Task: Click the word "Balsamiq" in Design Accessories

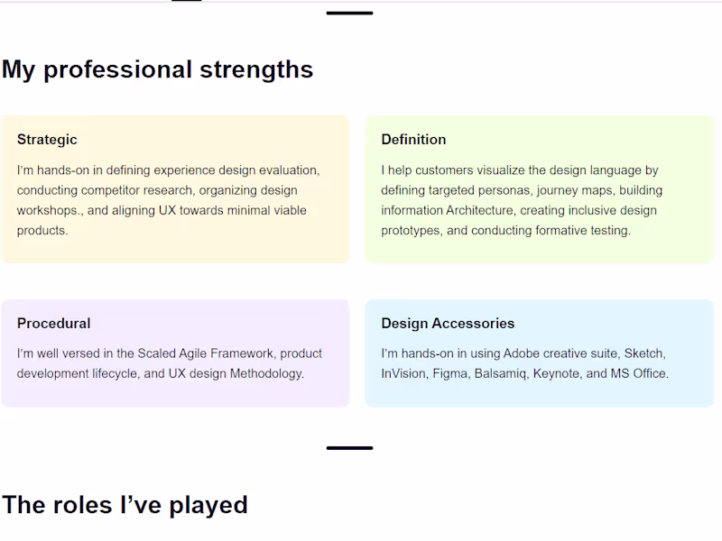Action: [x=502, y=373]
